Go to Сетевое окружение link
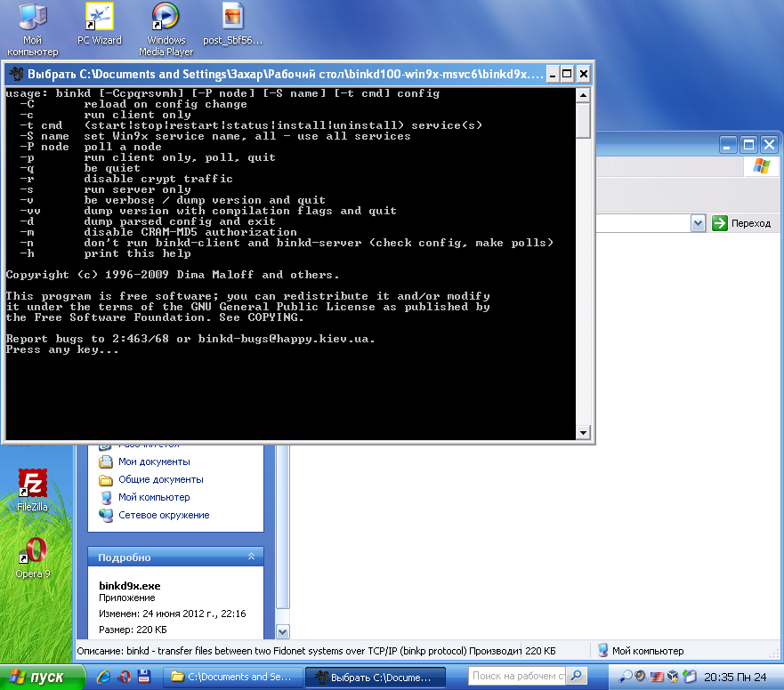Screen dimensions: 784x690 (x=164, y=515)
